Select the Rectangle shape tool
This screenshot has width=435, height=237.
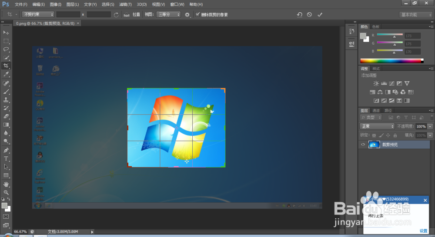point(6,175)
